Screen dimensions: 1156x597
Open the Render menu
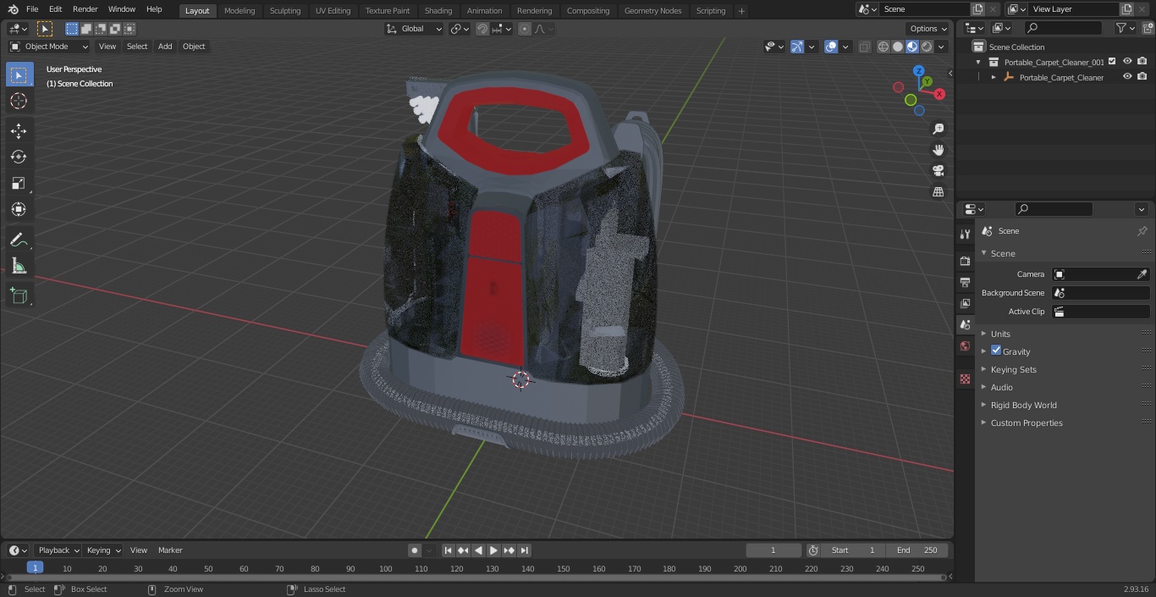pos(85,9)
